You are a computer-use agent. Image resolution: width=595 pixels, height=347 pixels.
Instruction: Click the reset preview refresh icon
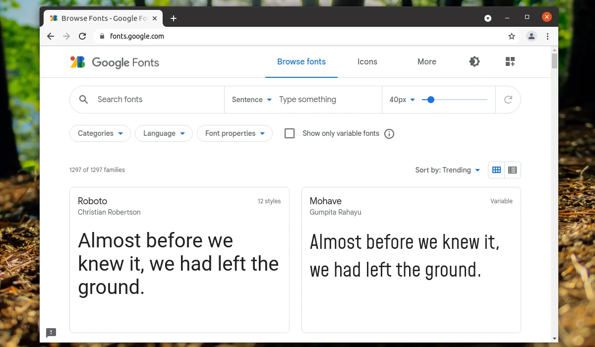[x=508, y=100]
